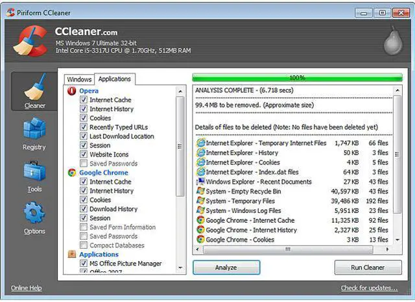Click the '99.4 MB to be removed' text
The width and height of the screenshot is (415, 302).
click(254, 105)
